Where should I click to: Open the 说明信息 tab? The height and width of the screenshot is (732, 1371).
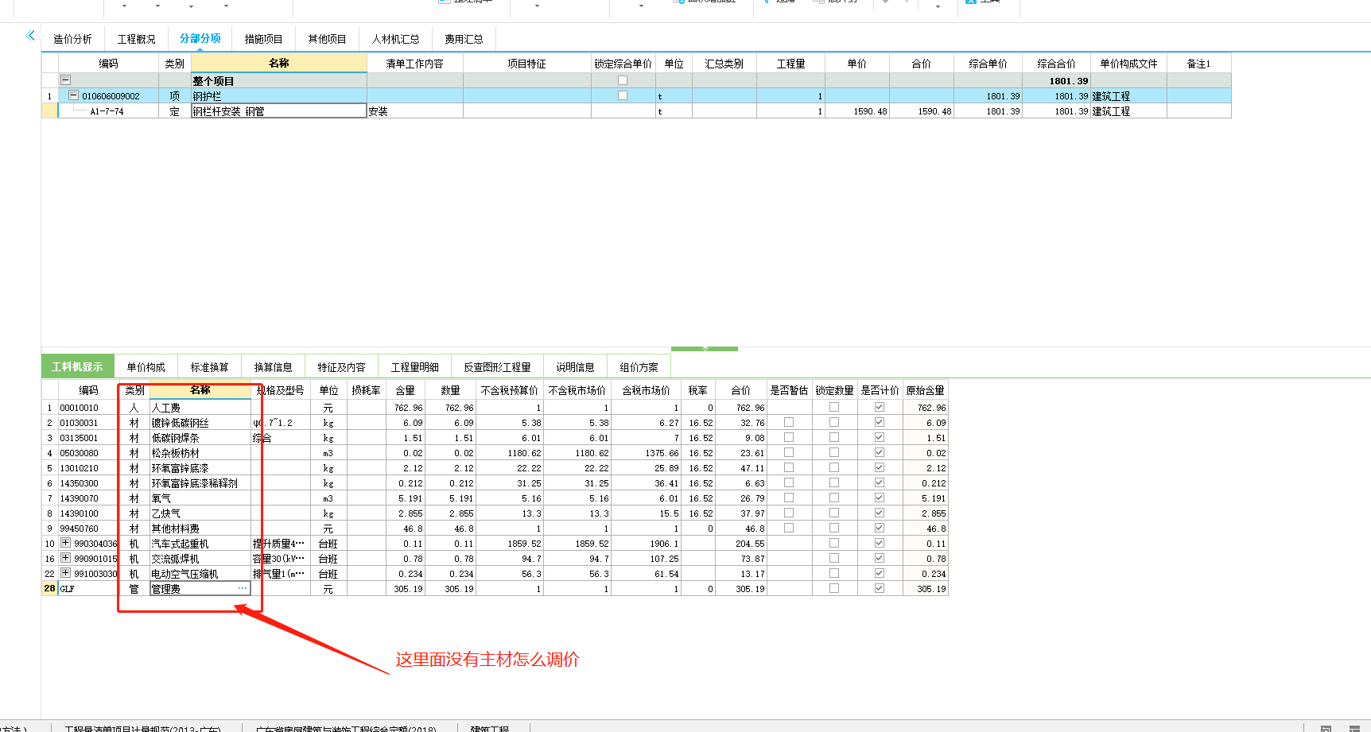click(x=575, y=367)
